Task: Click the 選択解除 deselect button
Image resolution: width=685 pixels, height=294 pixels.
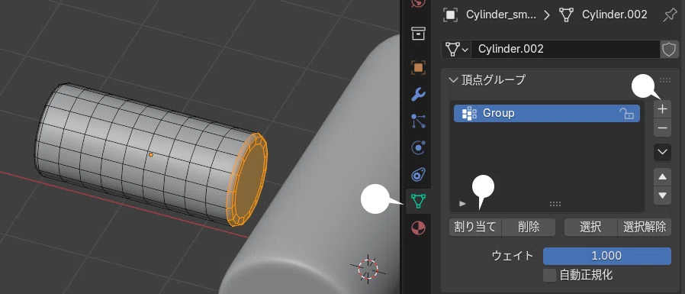Action: click(645, 227)
